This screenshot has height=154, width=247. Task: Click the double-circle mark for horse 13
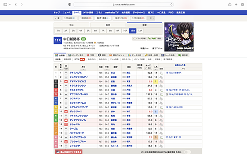[66, 125]
